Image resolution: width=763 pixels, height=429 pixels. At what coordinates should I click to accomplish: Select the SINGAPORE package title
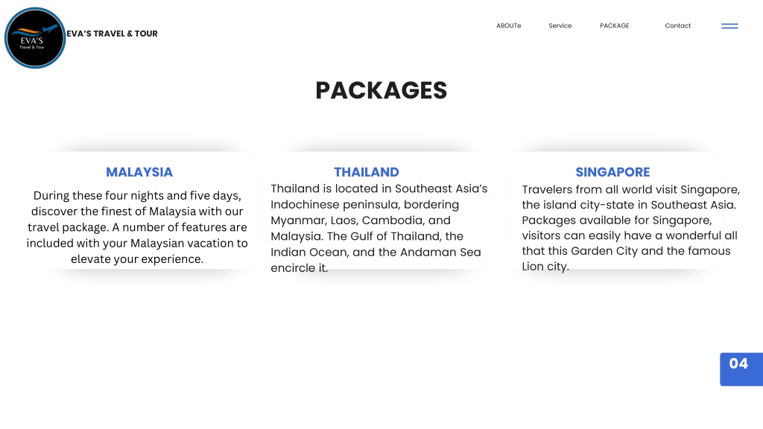click(612, 172)
